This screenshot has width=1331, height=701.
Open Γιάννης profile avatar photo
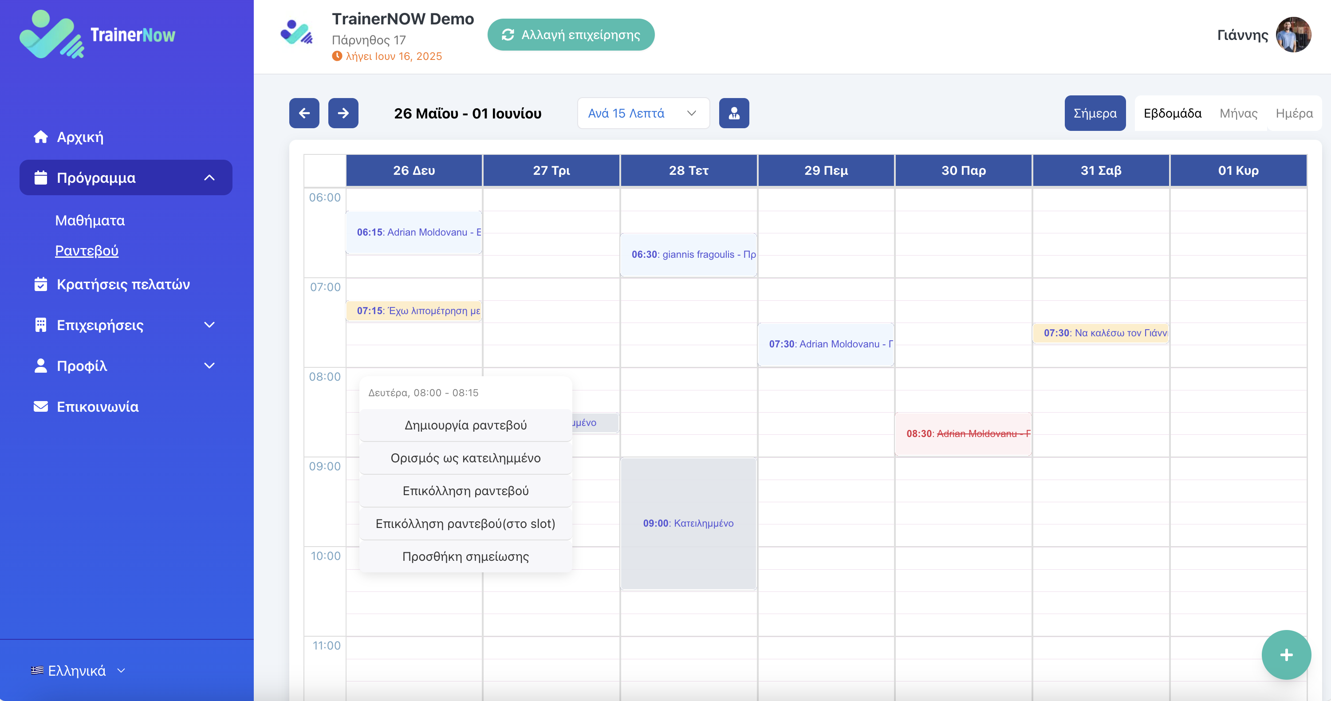coord(1293,35)
